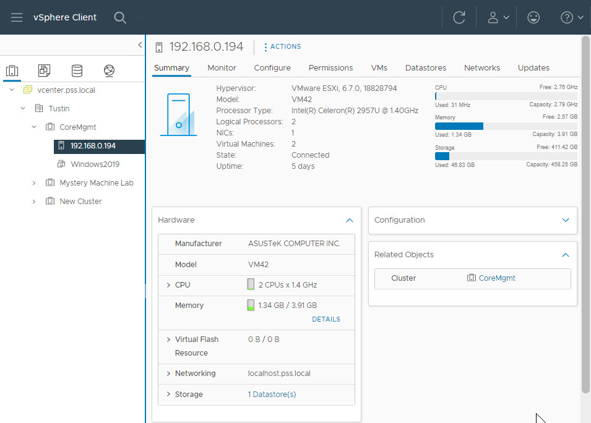This screenshot has width=591, height=423.
Task: Select the Hosts and Clusters view icon
Action: 12,70
